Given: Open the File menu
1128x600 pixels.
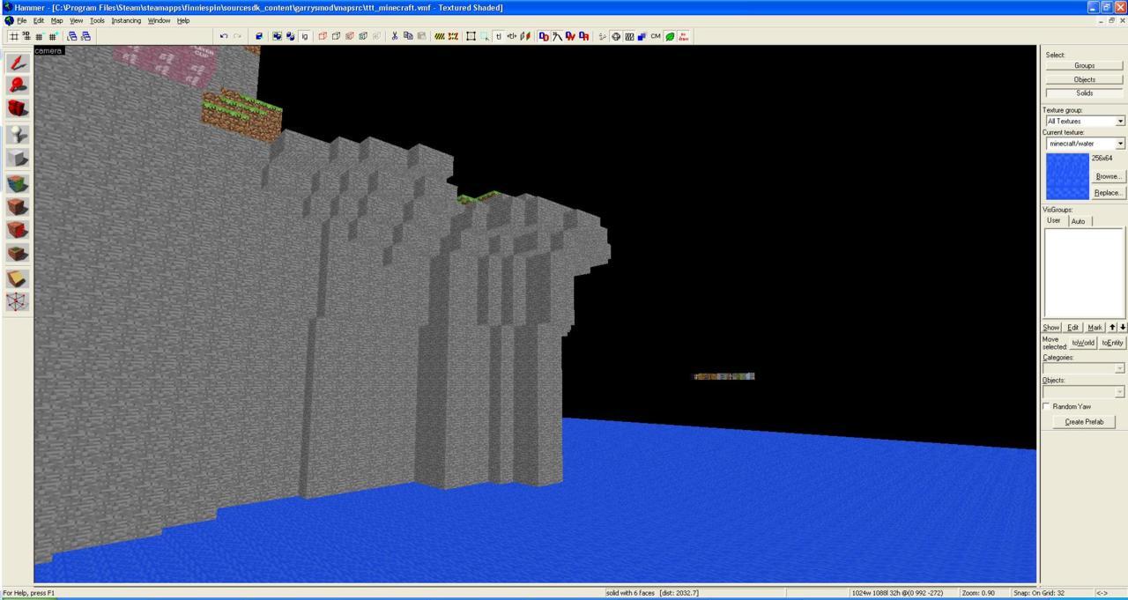Looking at the screenshot, I should coord(21,20).
